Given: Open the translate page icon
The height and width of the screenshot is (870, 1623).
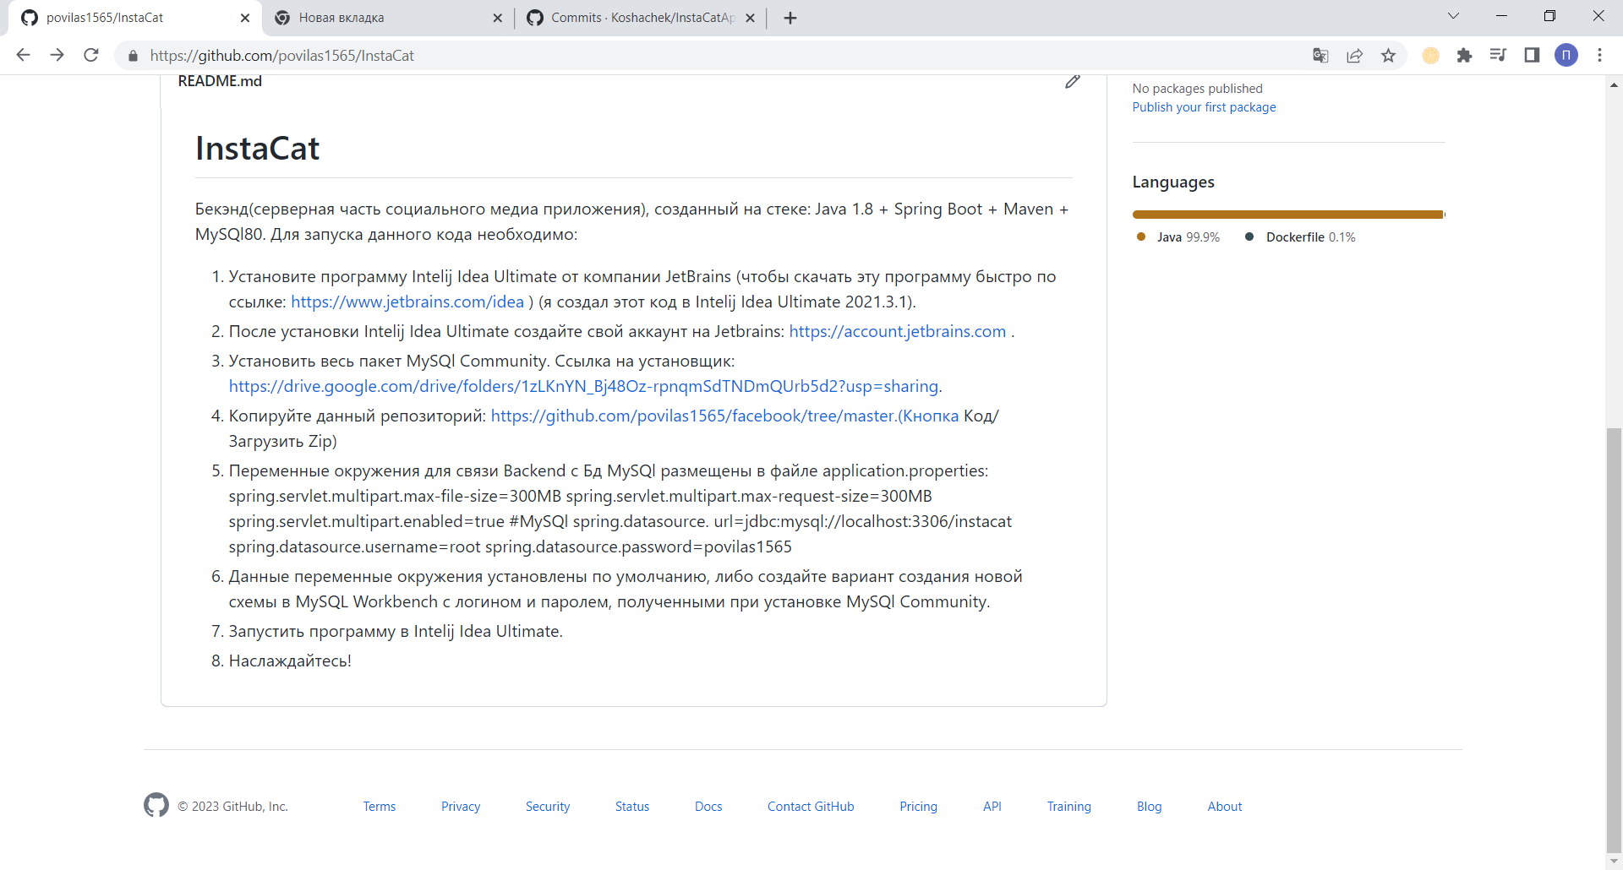Looking at the screenshot, I should (1320, 55).
